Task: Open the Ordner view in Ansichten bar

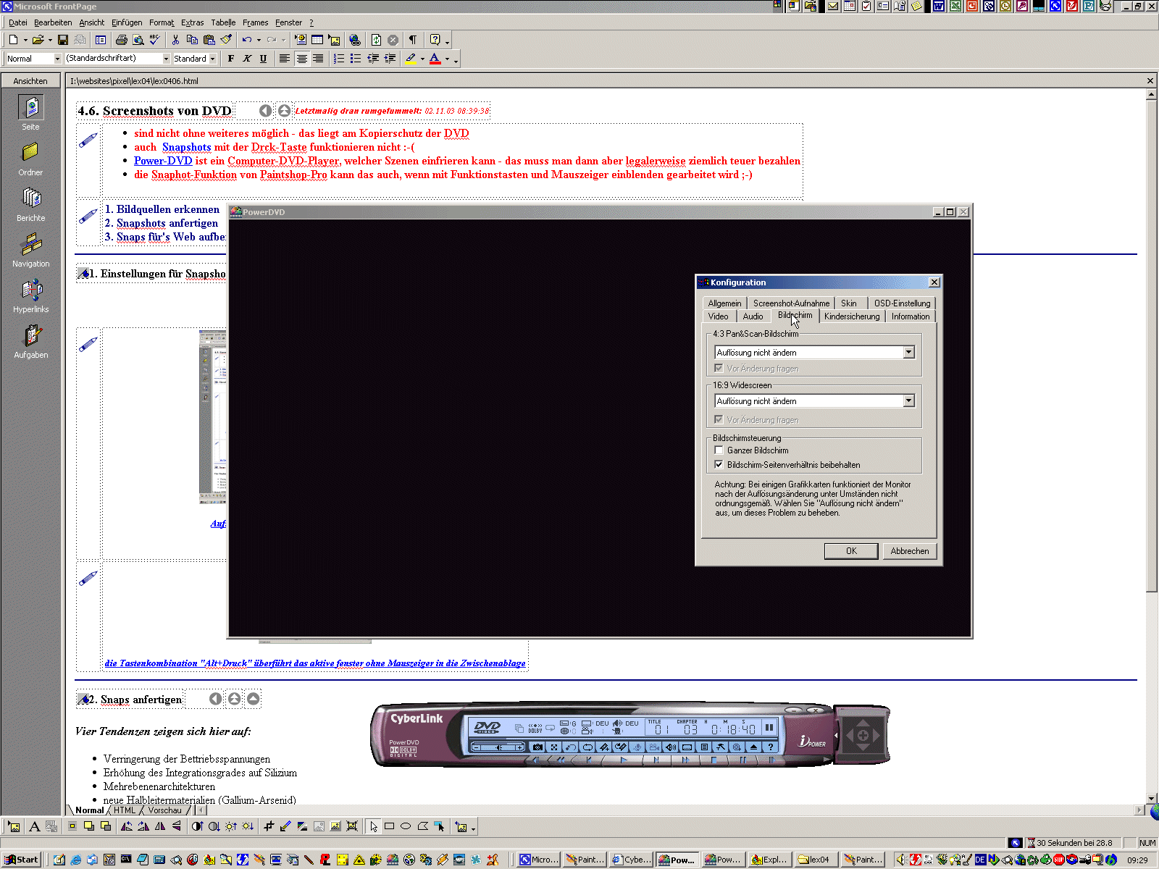Action: coord(30,159)
